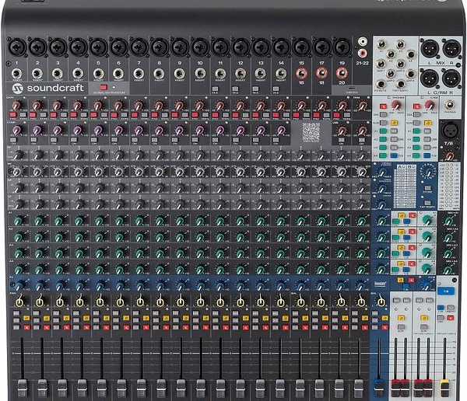467x401 pixels.
Task: Adjust channel 9 grey mid-frequency knob
Action: [179, 172]
